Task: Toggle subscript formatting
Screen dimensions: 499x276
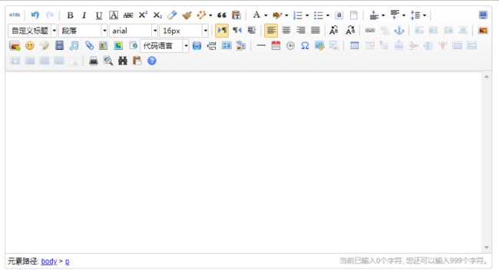Action: 157,15
